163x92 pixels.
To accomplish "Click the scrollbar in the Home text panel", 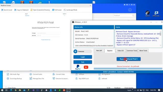I will pyautogui.click(x=160, y=38).
